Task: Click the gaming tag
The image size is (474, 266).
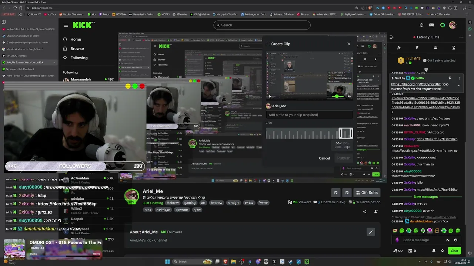Action: point(190,203)
